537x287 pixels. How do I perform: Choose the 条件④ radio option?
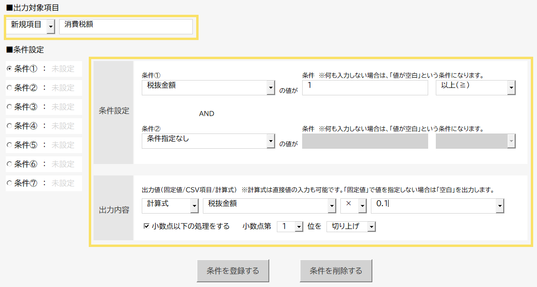10,126
